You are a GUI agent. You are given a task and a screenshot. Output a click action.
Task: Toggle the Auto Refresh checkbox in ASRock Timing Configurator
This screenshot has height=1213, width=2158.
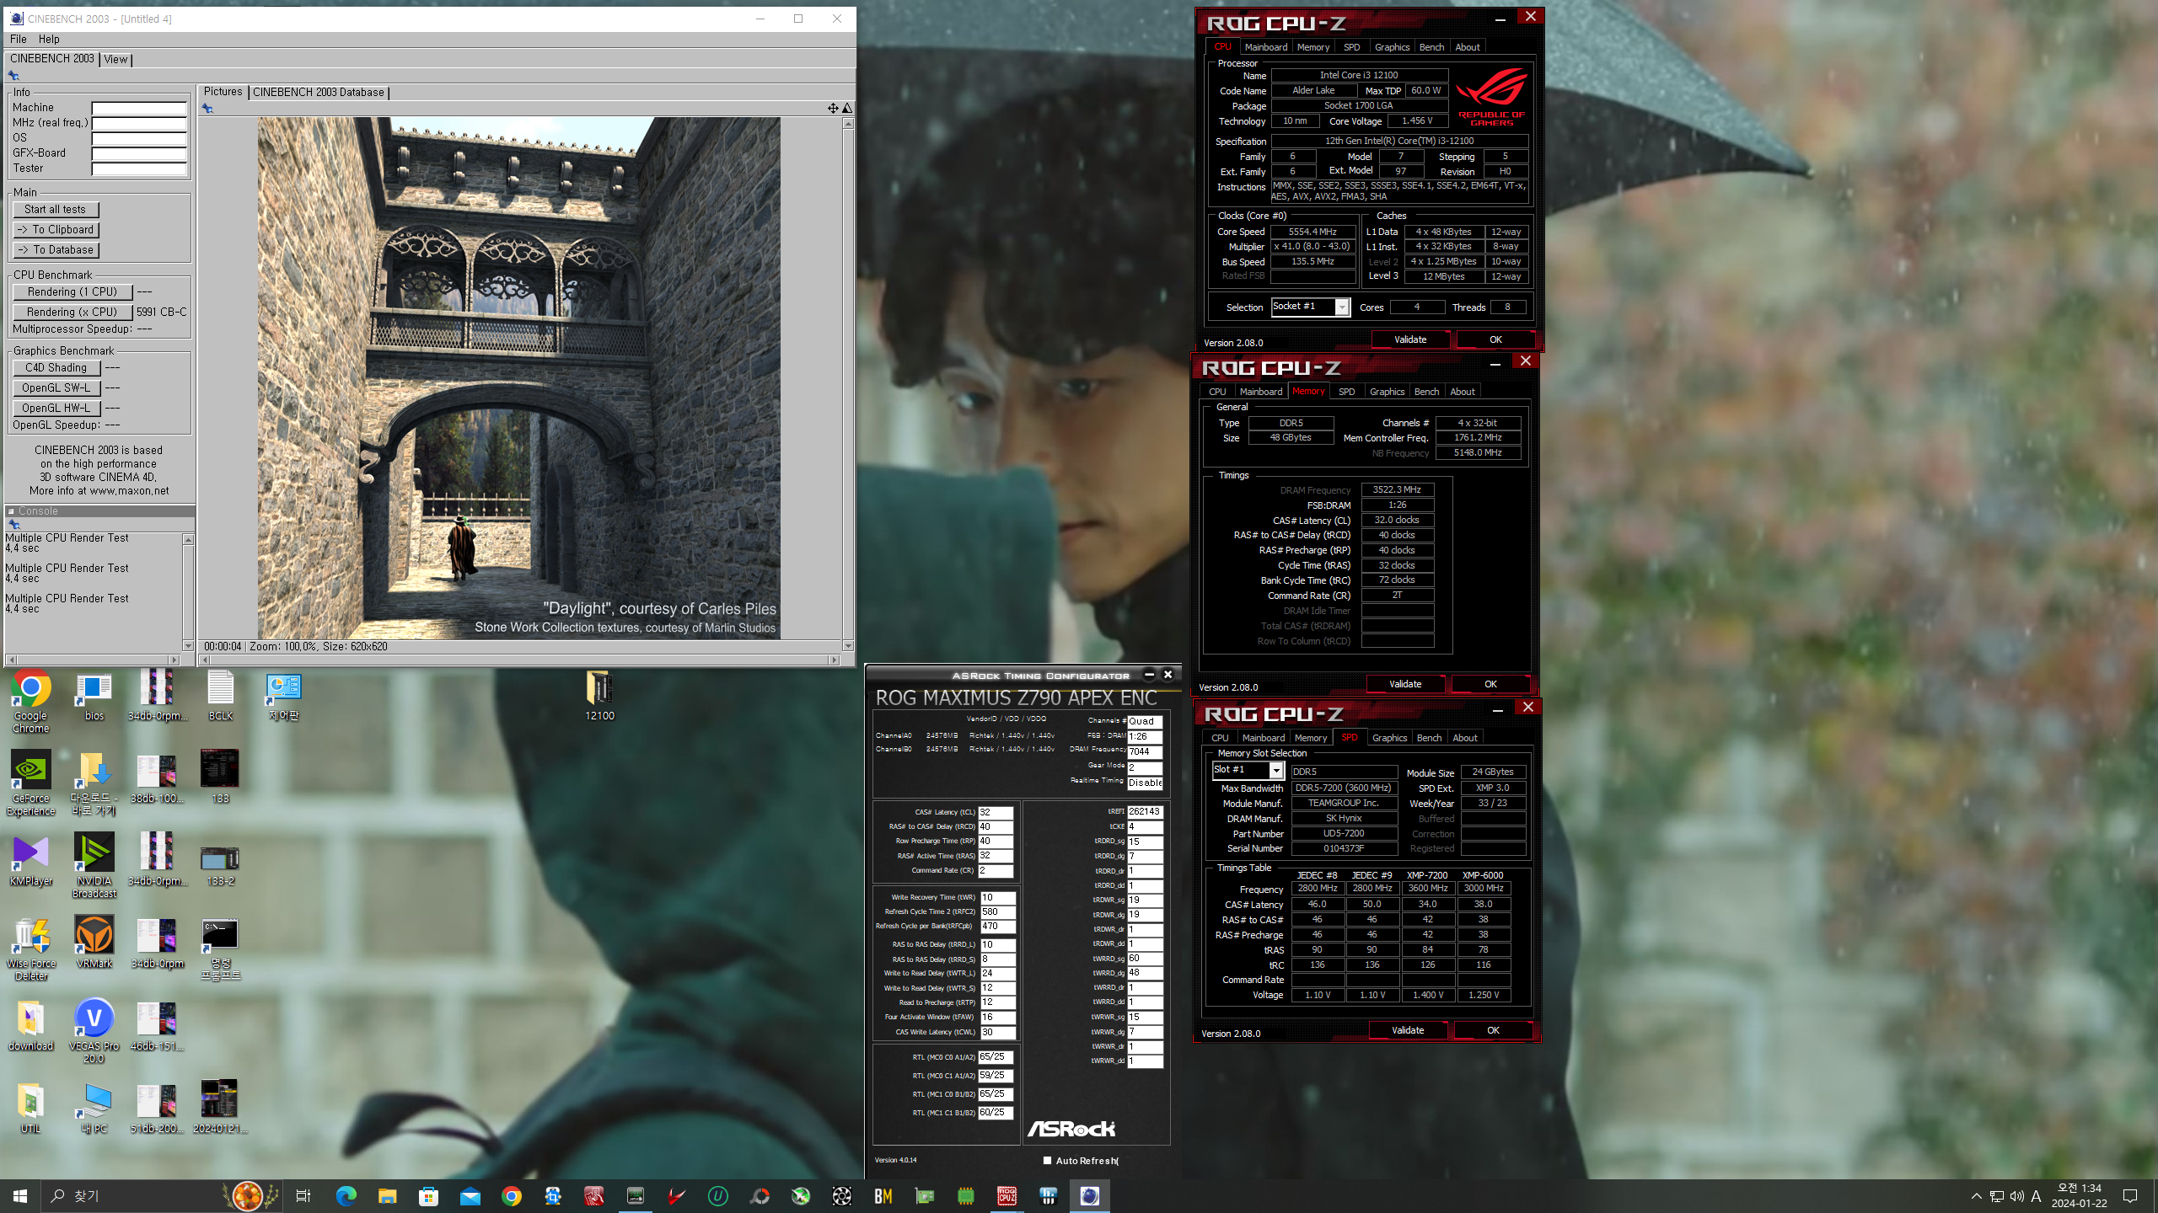1047,1160
